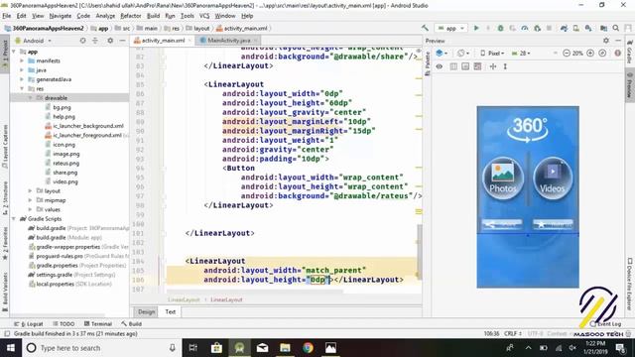635x357 pixels.
Task: Switch to the Text editor tab
Action: [171, 311]
